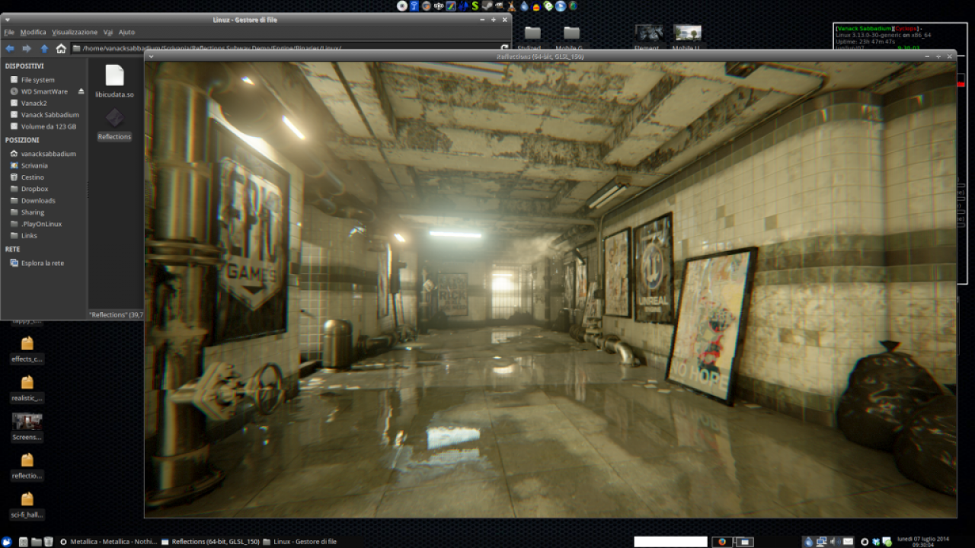
Task: Click the white taskbar input box
Action: coord(670,542)
